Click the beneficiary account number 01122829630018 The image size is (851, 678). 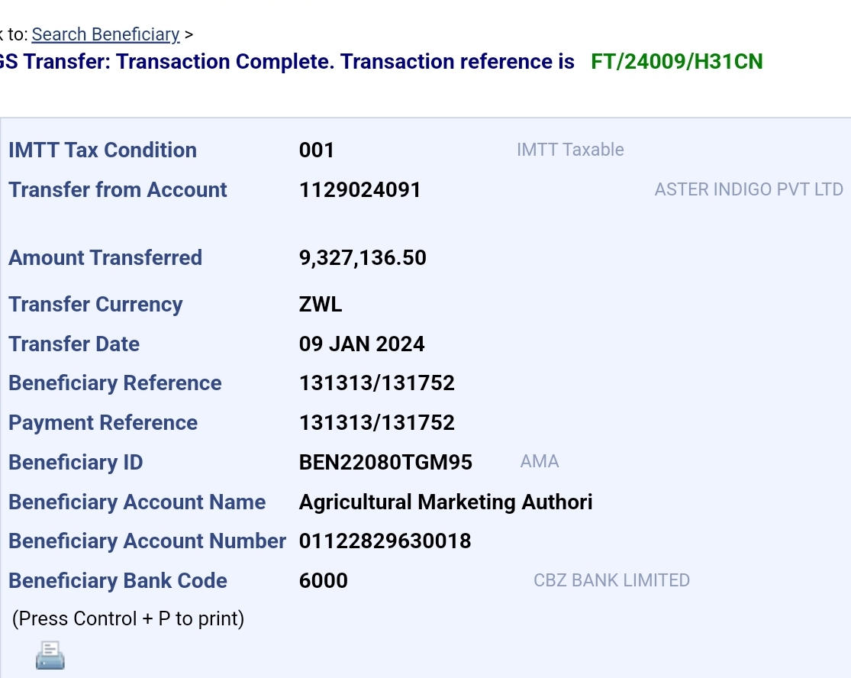(385, 541)
